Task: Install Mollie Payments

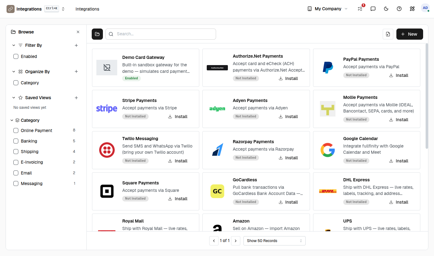Action: 399,120
